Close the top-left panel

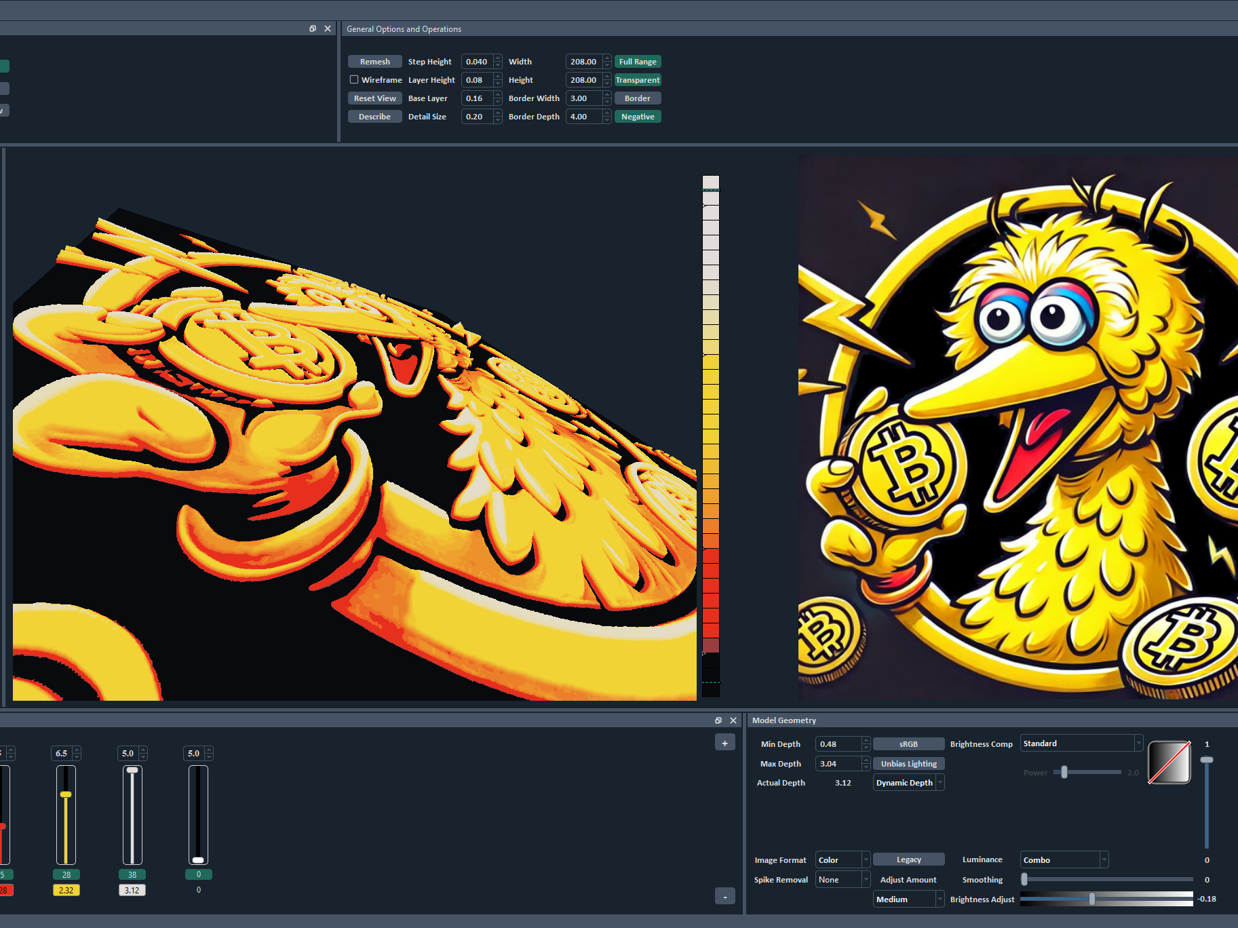328,28
